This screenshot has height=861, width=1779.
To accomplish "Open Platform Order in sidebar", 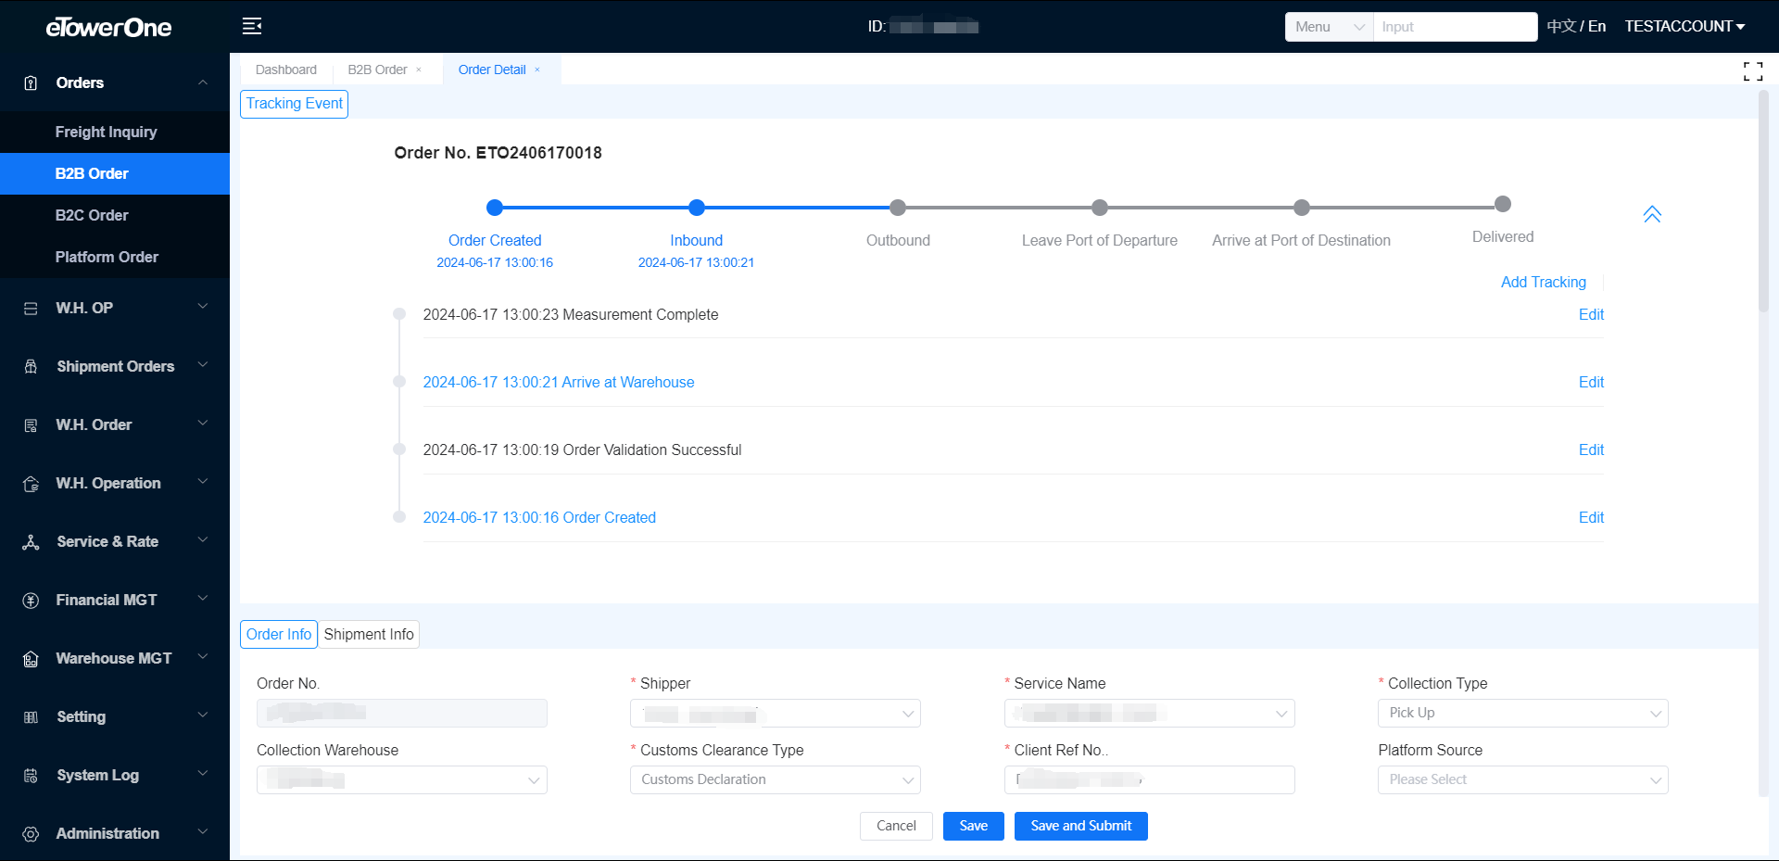I will click(x=115, y=257).
